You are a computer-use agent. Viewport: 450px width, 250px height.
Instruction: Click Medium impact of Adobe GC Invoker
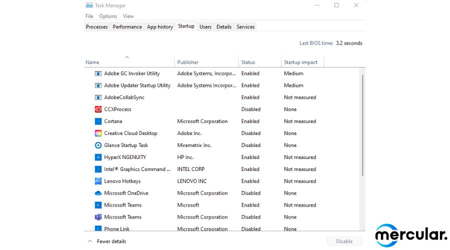(x=293, y=73)
